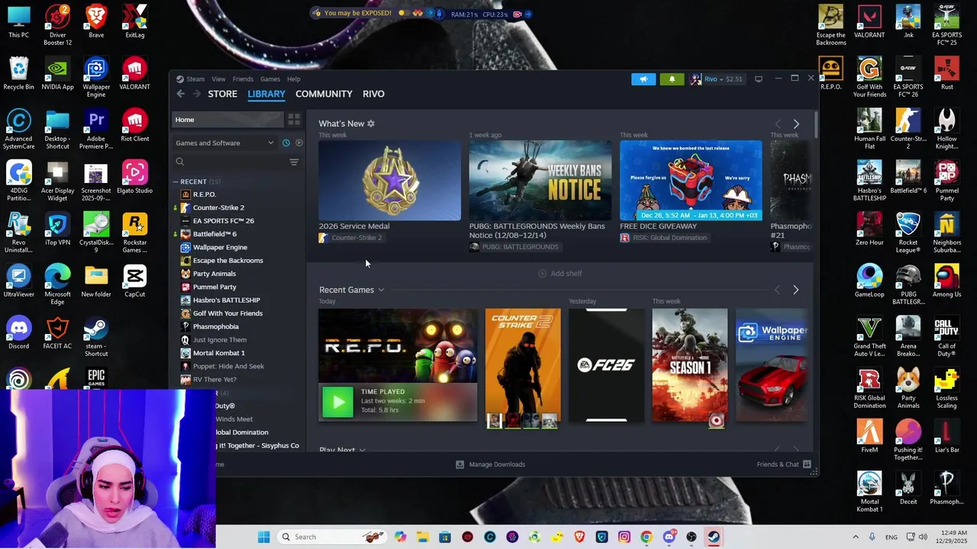Open Manage Downloads
977x549 pixels.
(x=490, y=464)
